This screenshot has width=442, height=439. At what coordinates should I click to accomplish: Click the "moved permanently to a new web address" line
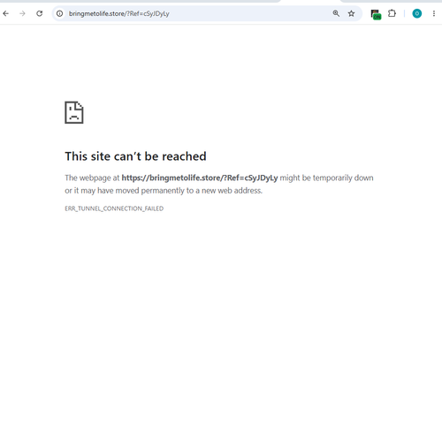click(164, 191)
